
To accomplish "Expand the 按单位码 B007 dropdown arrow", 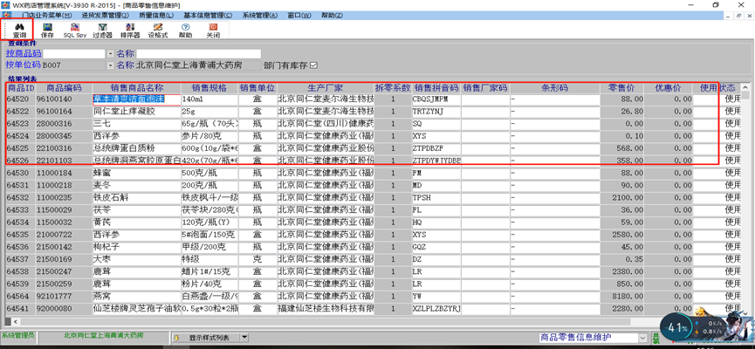I will click(x=110, y=65).
